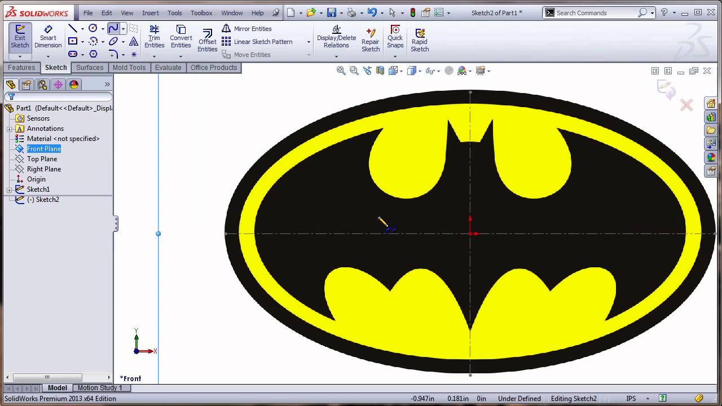Click the sketch cancel red X

click(686, 105)
